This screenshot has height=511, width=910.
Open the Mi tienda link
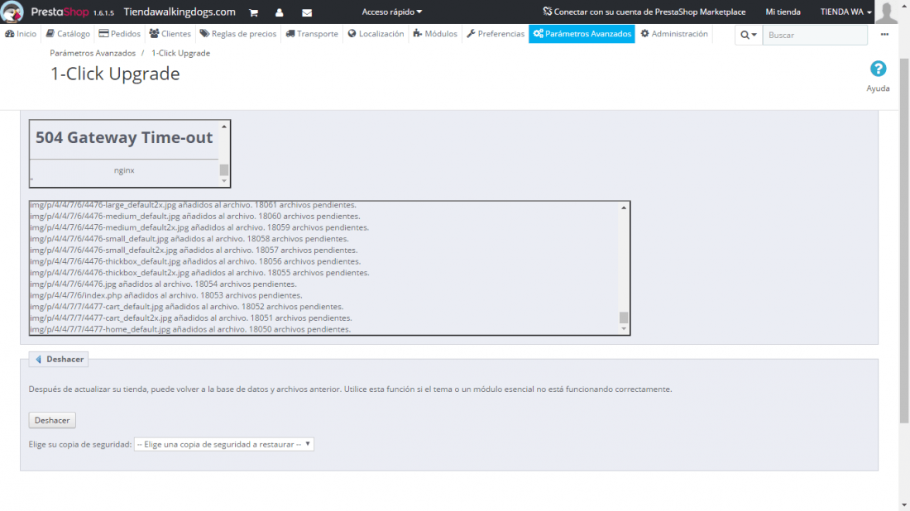pos(783,12)
